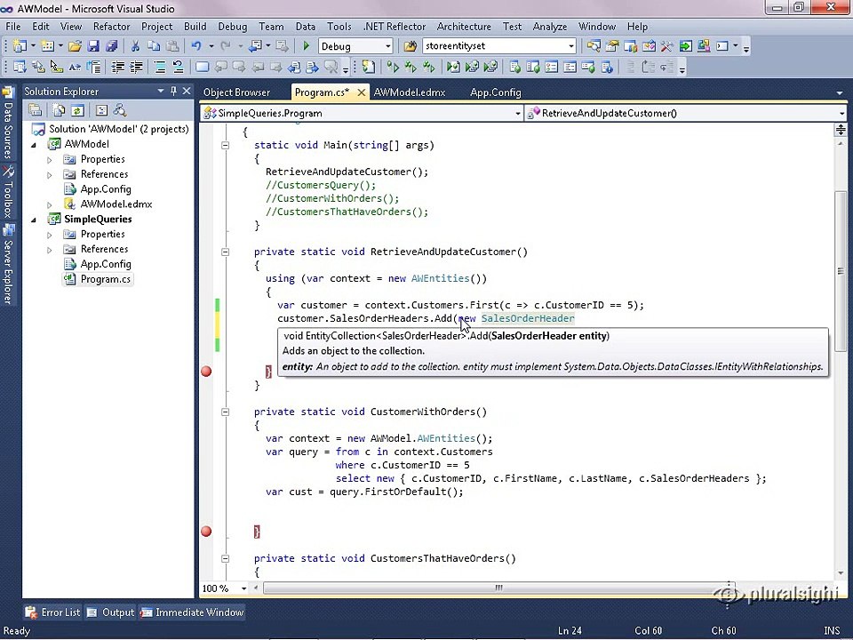Undo the last edit via Undo icon
The height and width of the screenshot is (640, 853).
coord(196,46)
